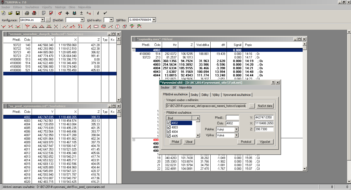The height and width of the screenshot is (190, 351).
Task: Click the question-mark tag icon
Action: (118, 26)
